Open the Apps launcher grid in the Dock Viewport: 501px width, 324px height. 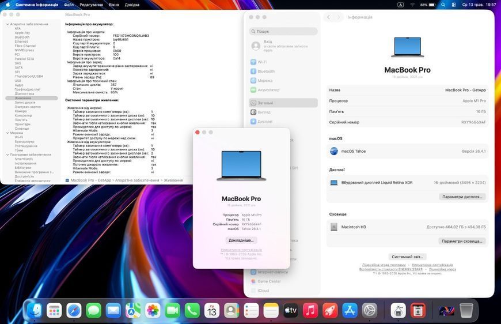pyautogui.click(x=54, y=310)
